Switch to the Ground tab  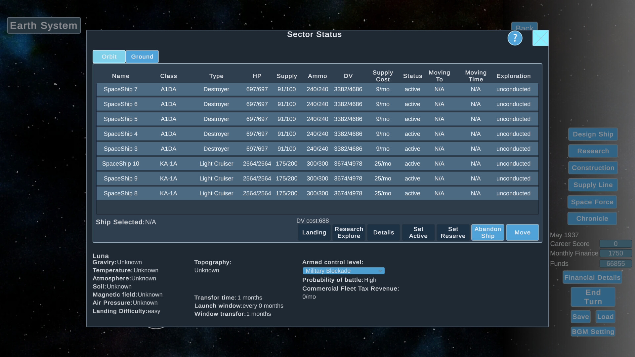coord(142,57)
